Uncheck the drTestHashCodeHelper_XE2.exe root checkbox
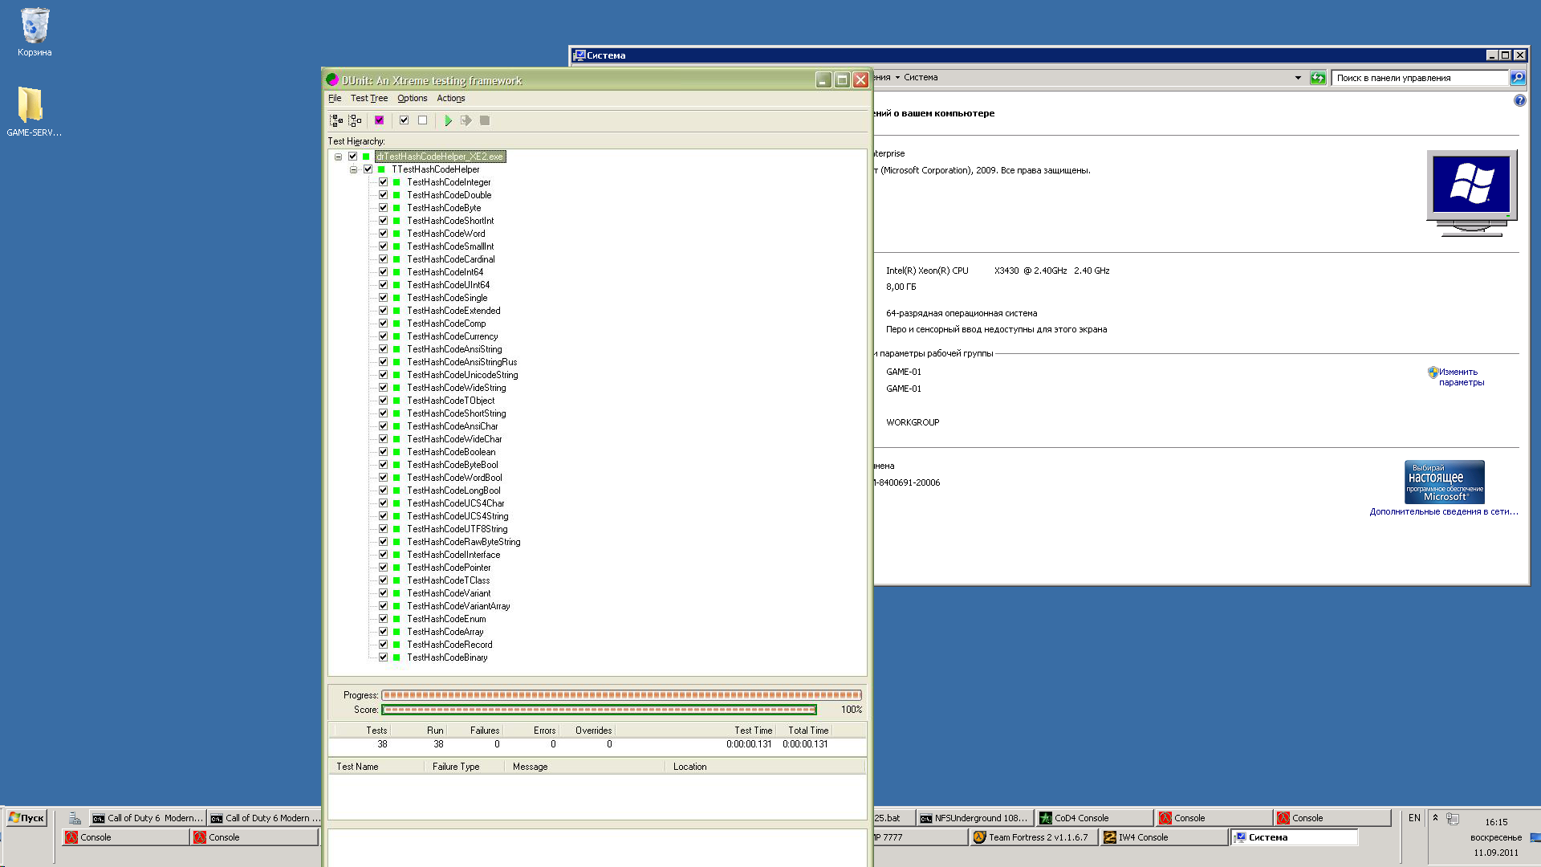The width and height of the screenshot is (1541, 867). (352, 157)
